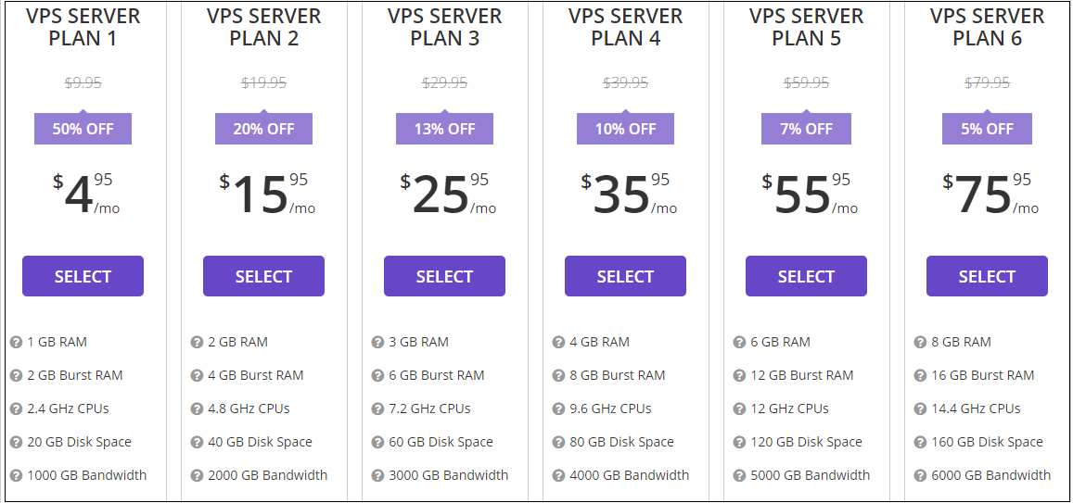Screen dimensions: 1073x503
Task: Click the 13% OFF discount badge
Action: pos(444,129)
